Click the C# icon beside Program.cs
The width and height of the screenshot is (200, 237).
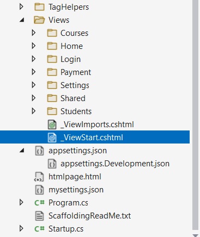(x=39, y=203)
